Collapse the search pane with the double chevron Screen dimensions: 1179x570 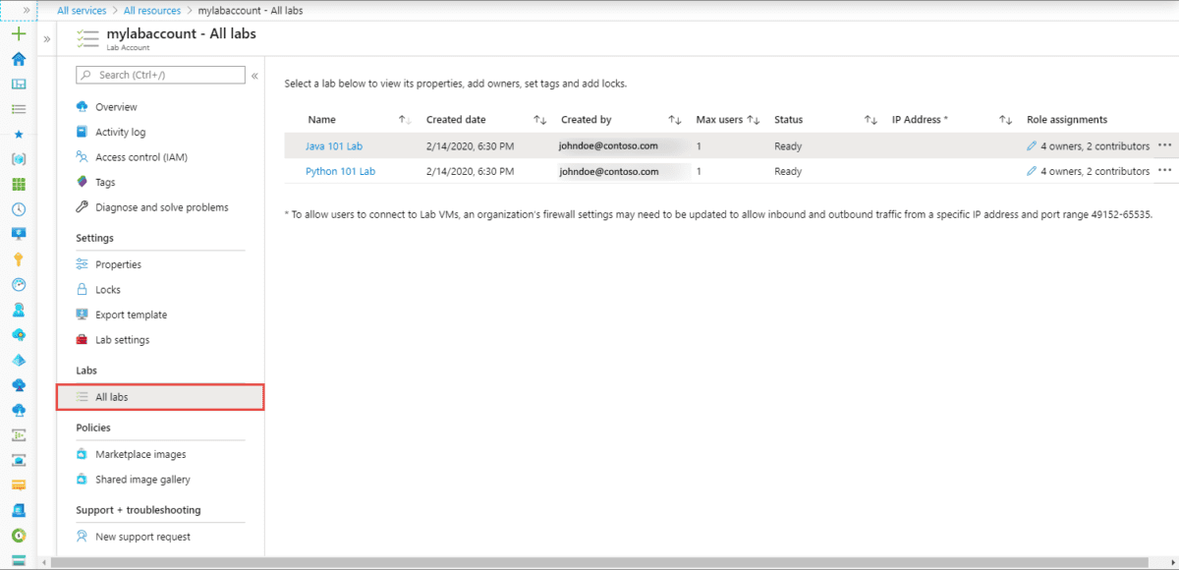click(x=253, y=75)
